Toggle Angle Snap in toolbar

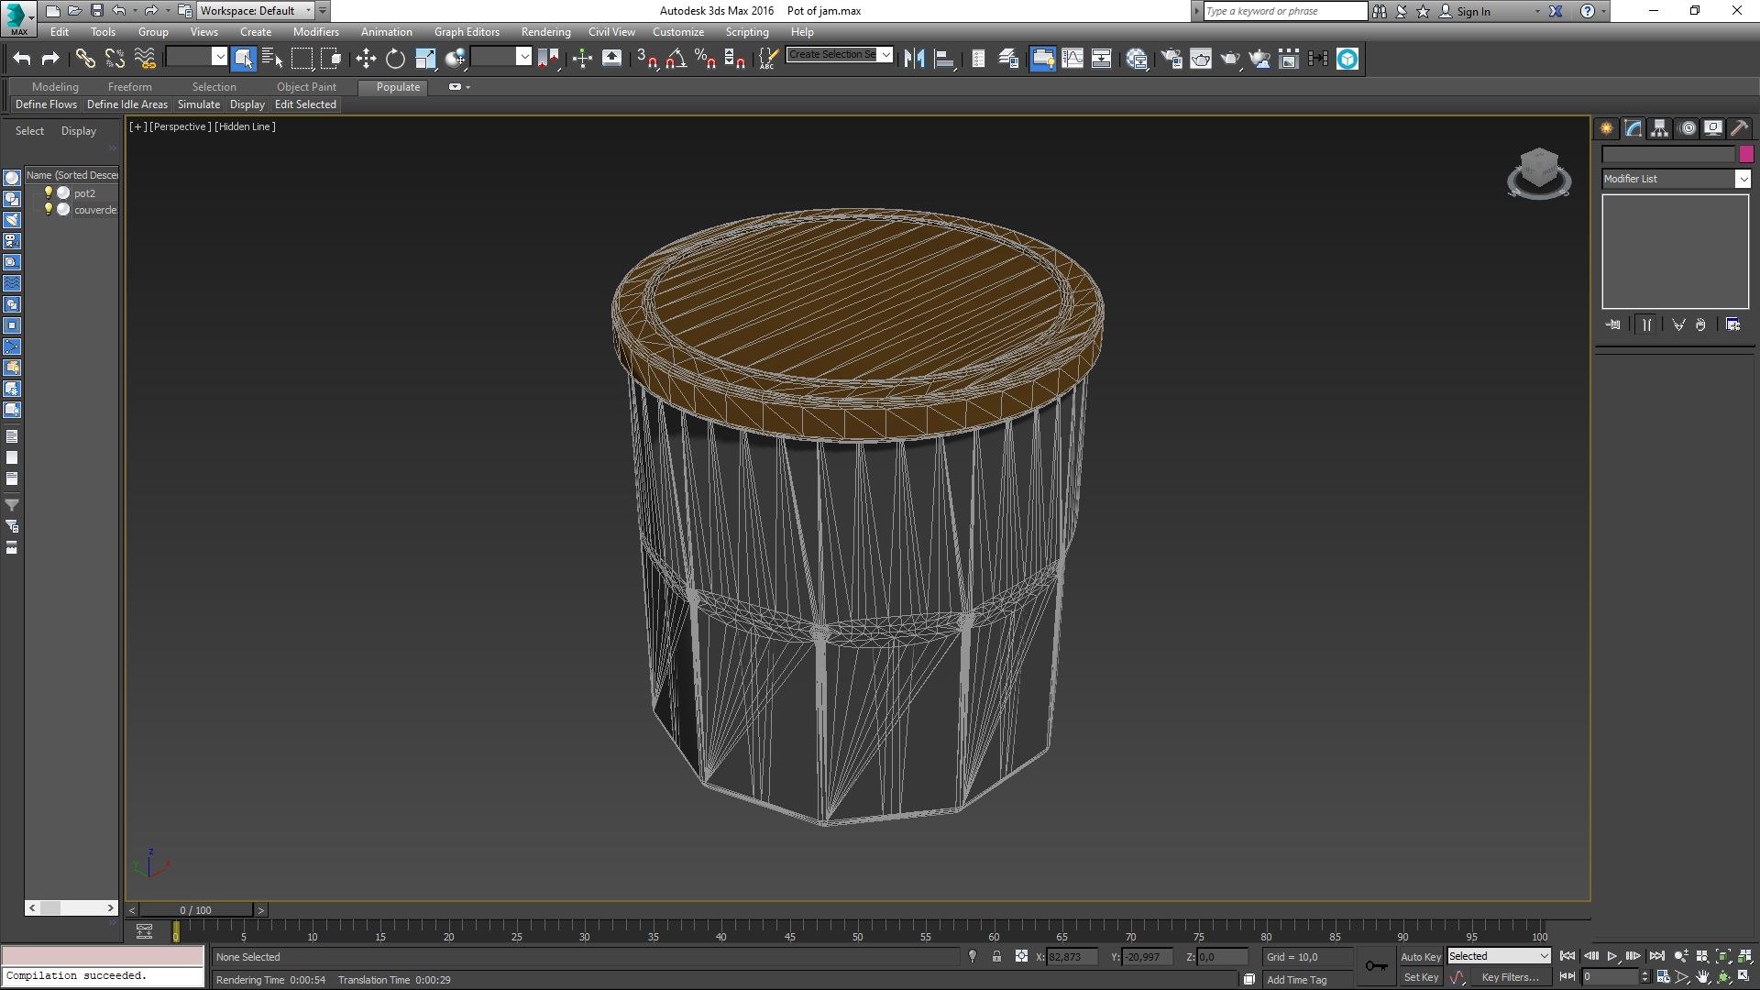pyautogui.click(x=676, y=59)
